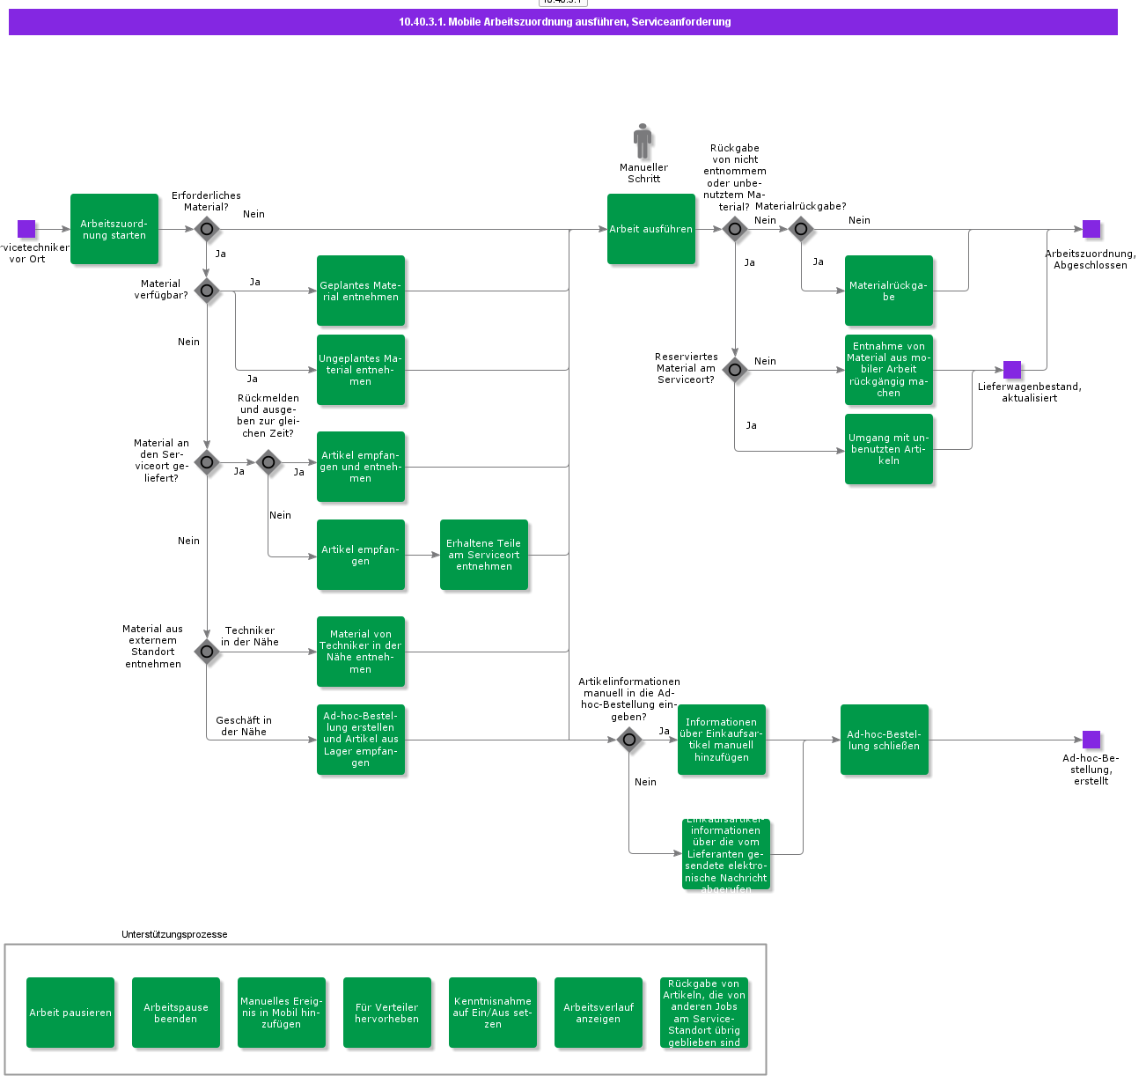Screen dimensions: 1146x1083
Task: Open the 'Arbeit ausführen' process box
Action: 651,229
